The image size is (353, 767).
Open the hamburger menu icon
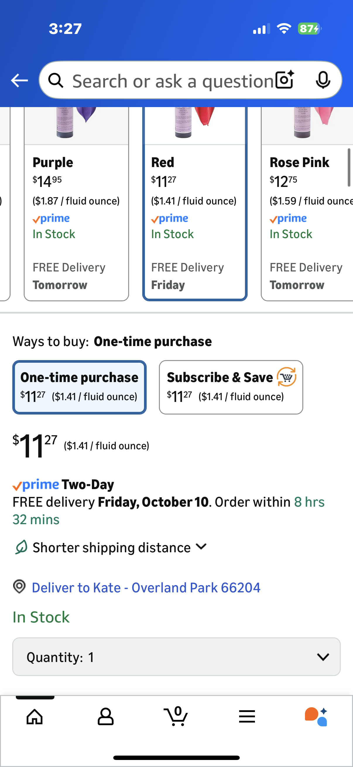pyautogui.click(x=247, y=716)
